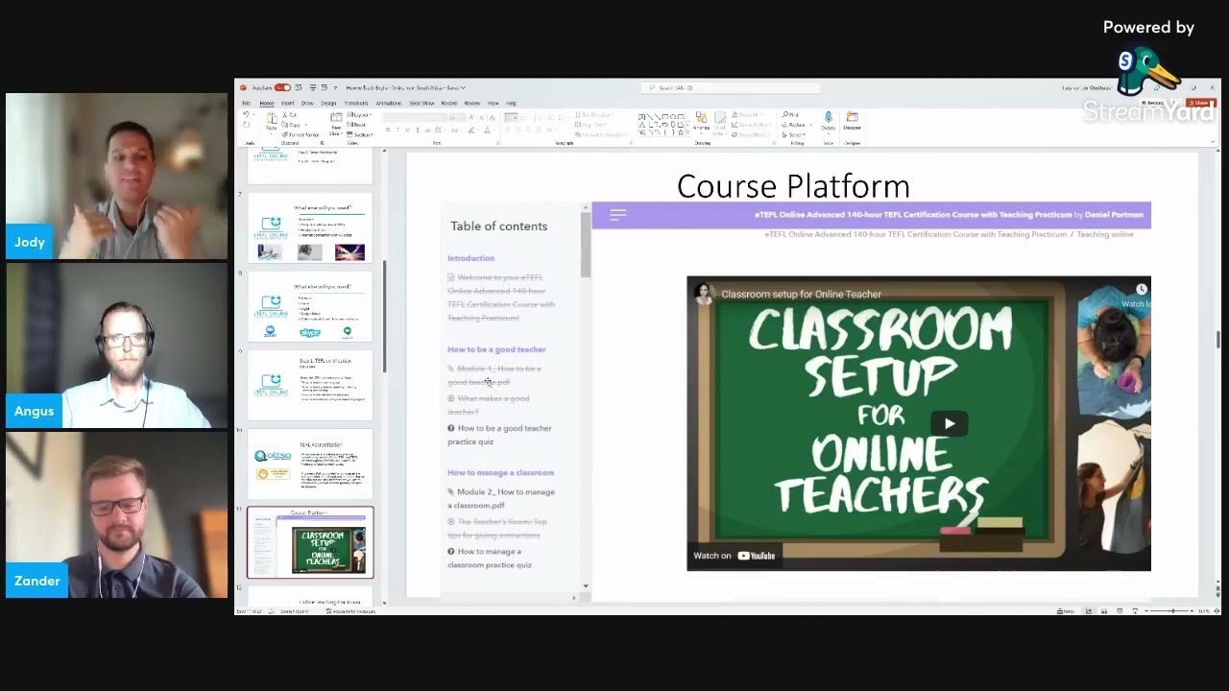
Task: Click the Reading view icon in status bar
Action: pyautogui.click(x=1120, y=610)
